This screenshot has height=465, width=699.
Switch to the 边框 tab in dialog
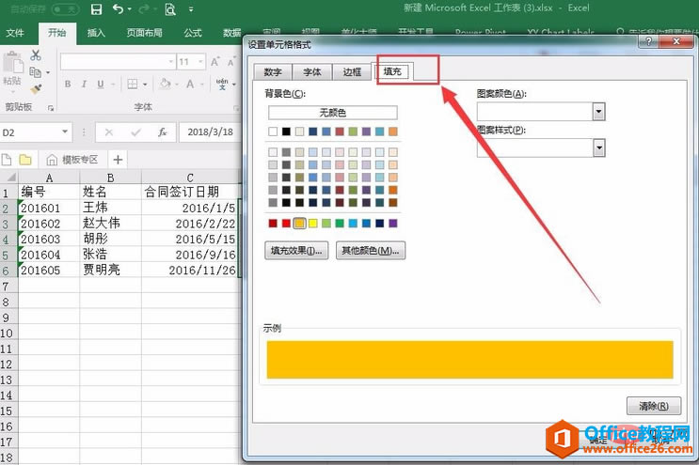pyautogui.click(x=352, y=71)
